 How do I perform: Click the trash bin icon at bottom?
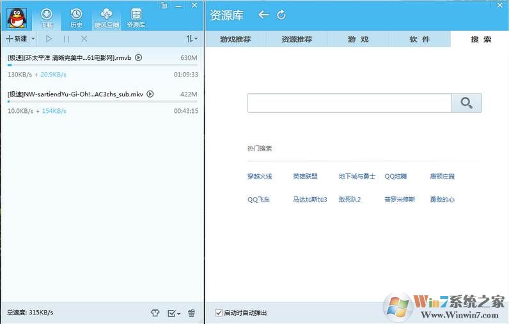pos(191,313)
